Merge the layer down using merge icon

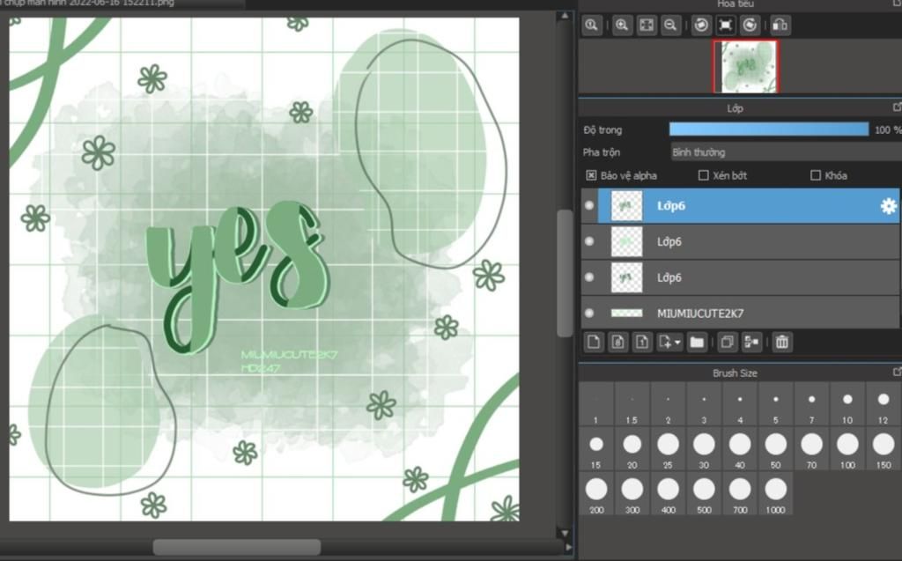(752, 342)
